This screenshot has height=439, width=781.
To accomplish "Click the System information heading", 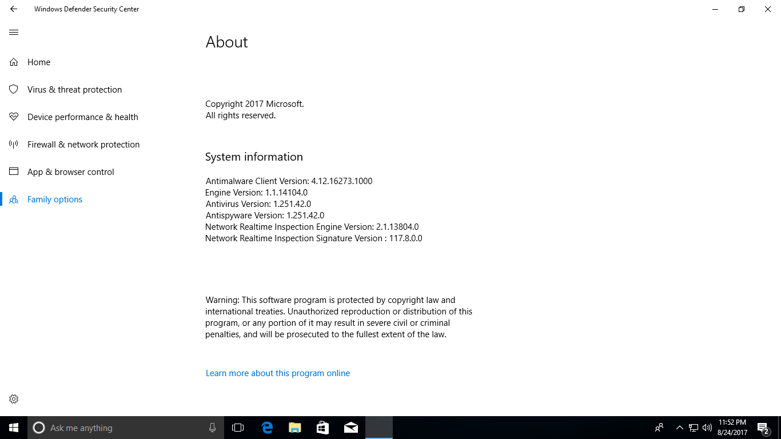I will coord(254,157).
